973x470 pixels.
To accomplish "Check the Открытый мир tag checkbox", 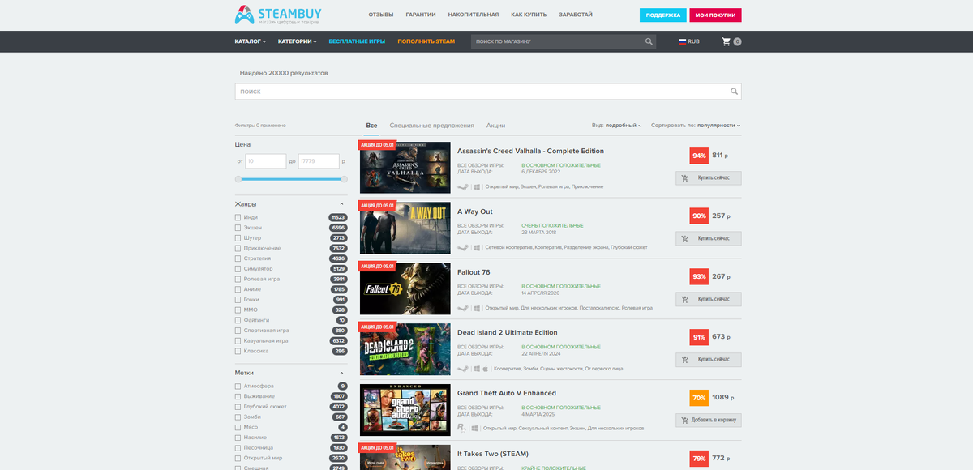I will click(238, 458).
